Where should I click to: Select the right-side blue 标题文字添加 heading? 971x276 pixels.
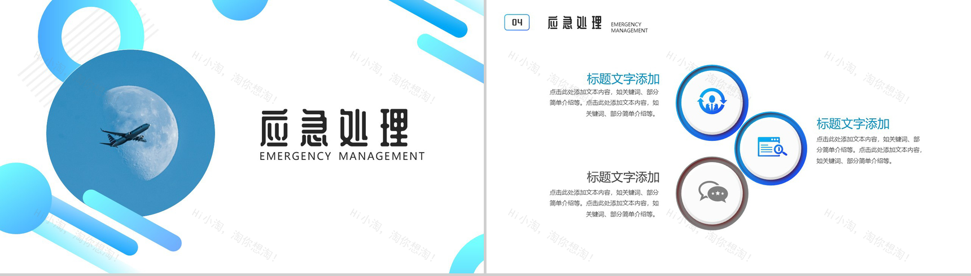point(852,124)
